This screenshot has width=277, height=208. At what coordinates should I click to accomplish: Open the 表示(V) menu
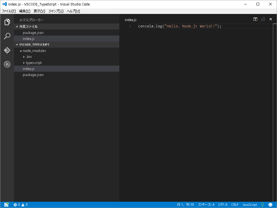pyautogui.click(x=39, y=11)
